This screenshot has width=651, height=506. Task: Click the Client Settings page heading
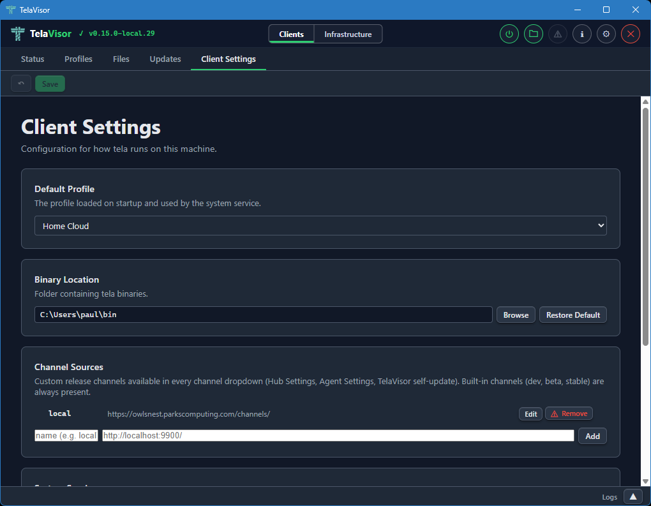(91, 126)
